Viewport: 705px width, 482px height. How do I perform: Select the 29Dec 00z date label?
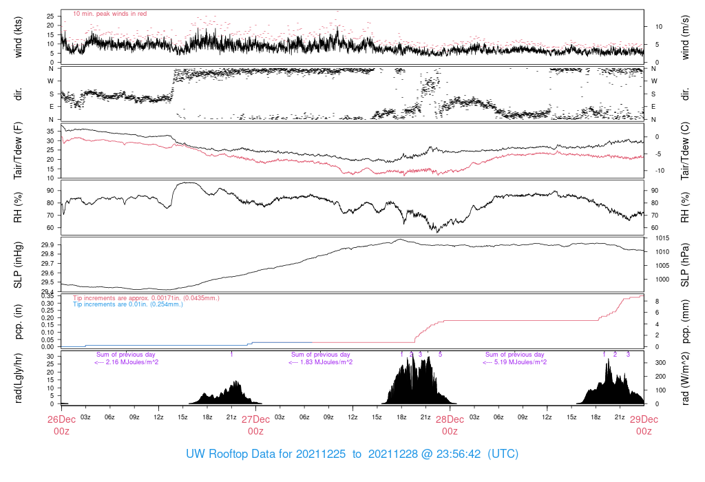pyautogui.click(x=644, y=425)
